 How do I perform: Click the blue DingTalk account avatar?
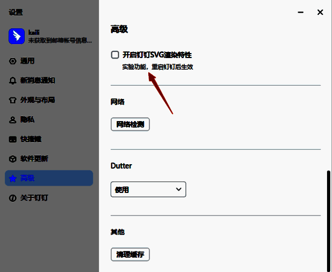[x=15, y=36]
